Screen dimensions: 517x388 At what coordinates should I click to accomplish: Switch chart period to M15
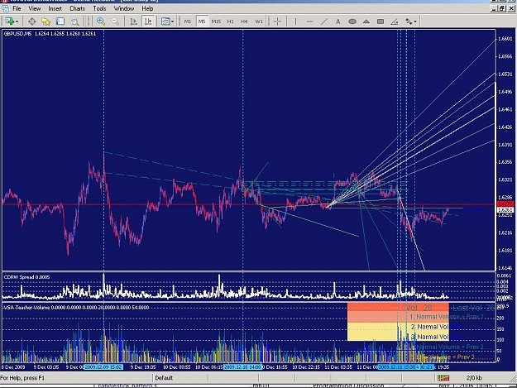coord(216,22)
